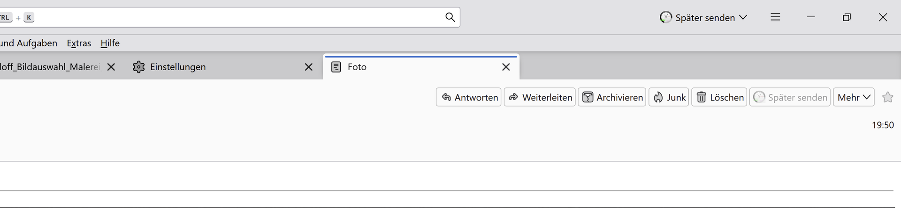Click the greyed Später senden message button

pyautogui.click(x=790, y=97)
